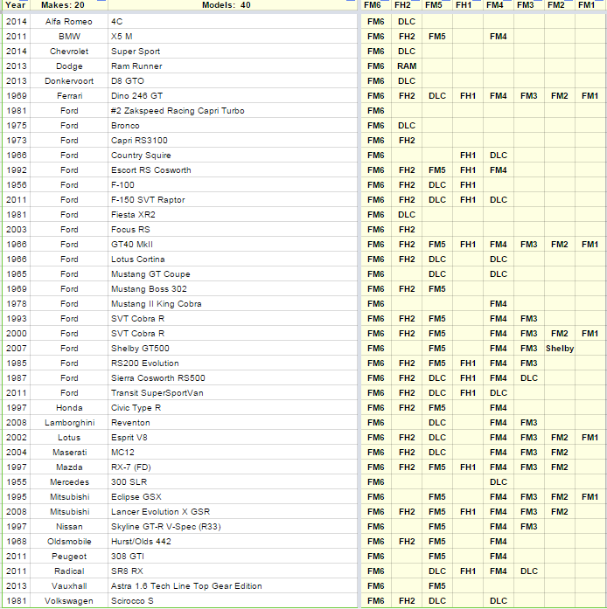The width and height of the screenshot is (607, 609).
Task: Select the 'Makes: 20' column header
Action: 69,5
